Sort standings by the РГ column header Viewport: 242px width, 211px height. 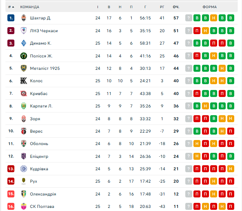click(x=162, y=7)
